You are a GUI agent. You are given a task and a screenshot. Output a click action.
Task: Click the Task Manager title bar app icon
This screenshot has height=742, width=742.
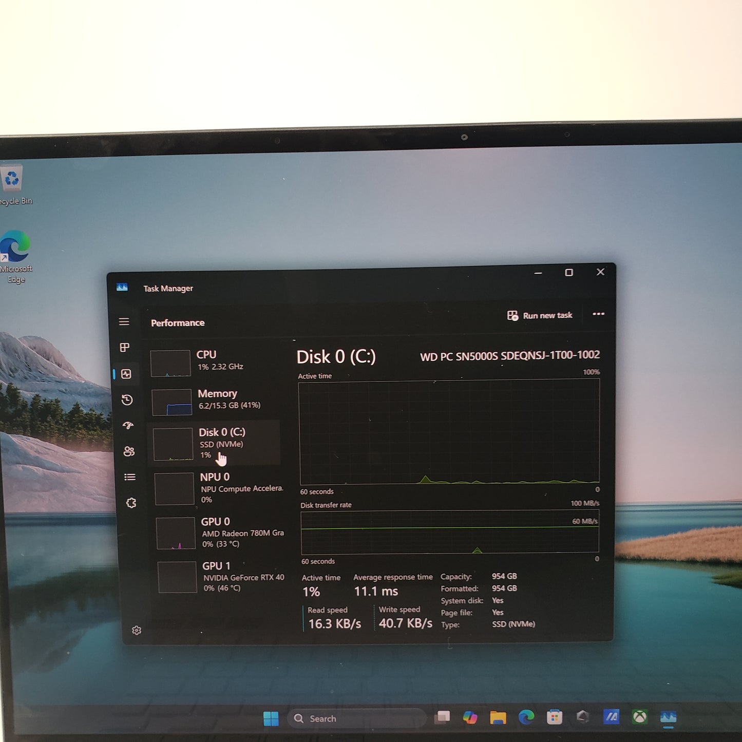pyautogui.click(x=122, y=287)
